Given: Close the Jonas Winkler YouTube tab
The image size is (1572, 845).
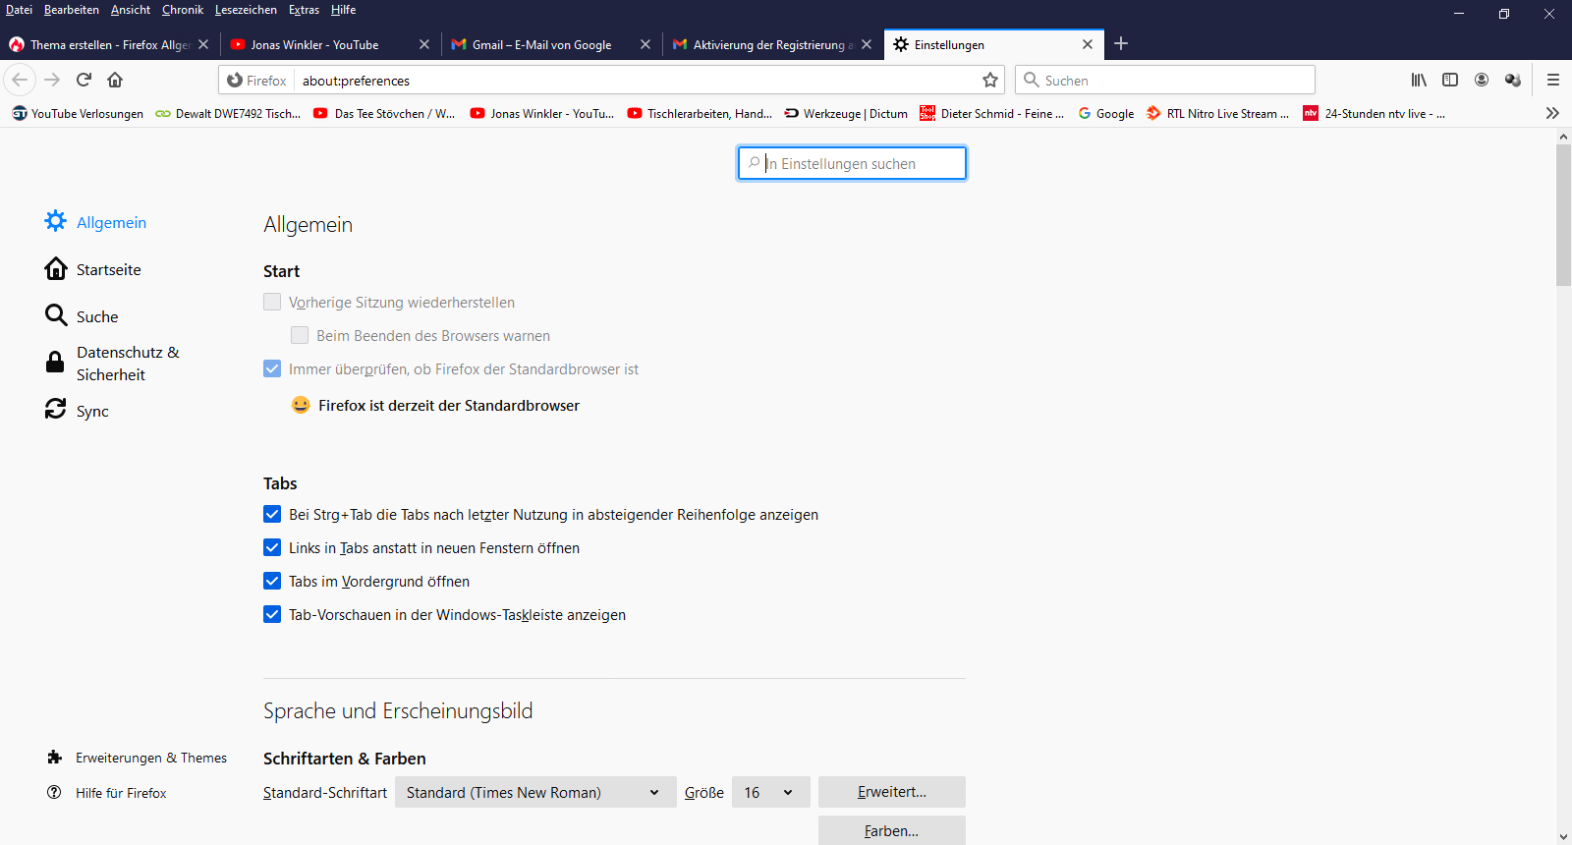Looking at the screenshot, I should (424, 44).
